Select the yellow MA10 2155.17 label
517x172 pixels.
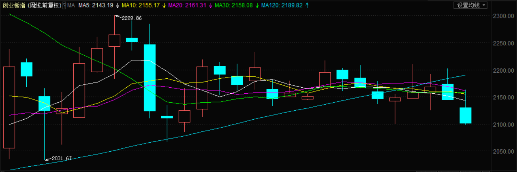pos(141,5)
